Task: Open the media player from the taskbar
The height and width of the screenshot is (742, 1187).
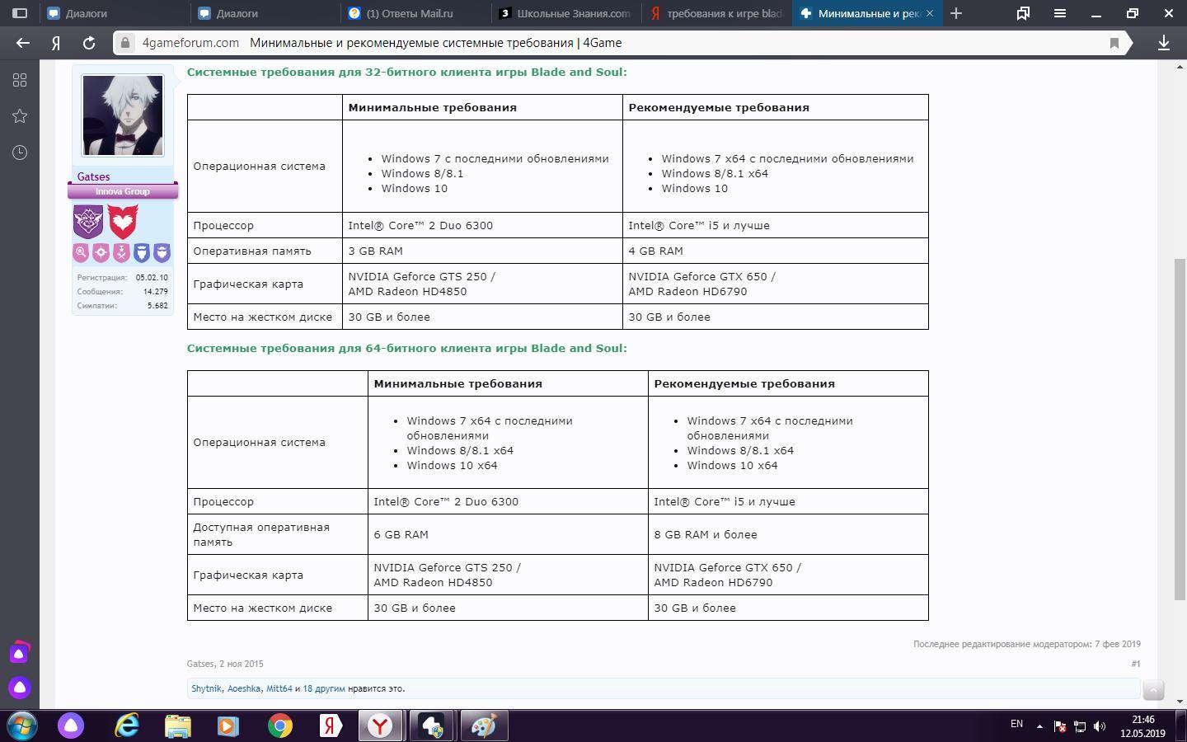Action: [228, 726]
